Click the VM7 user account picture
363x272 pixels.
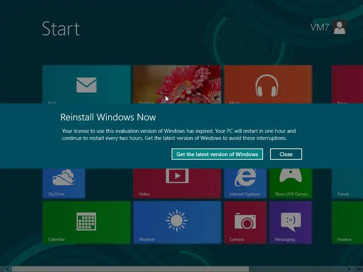point(340,27)
